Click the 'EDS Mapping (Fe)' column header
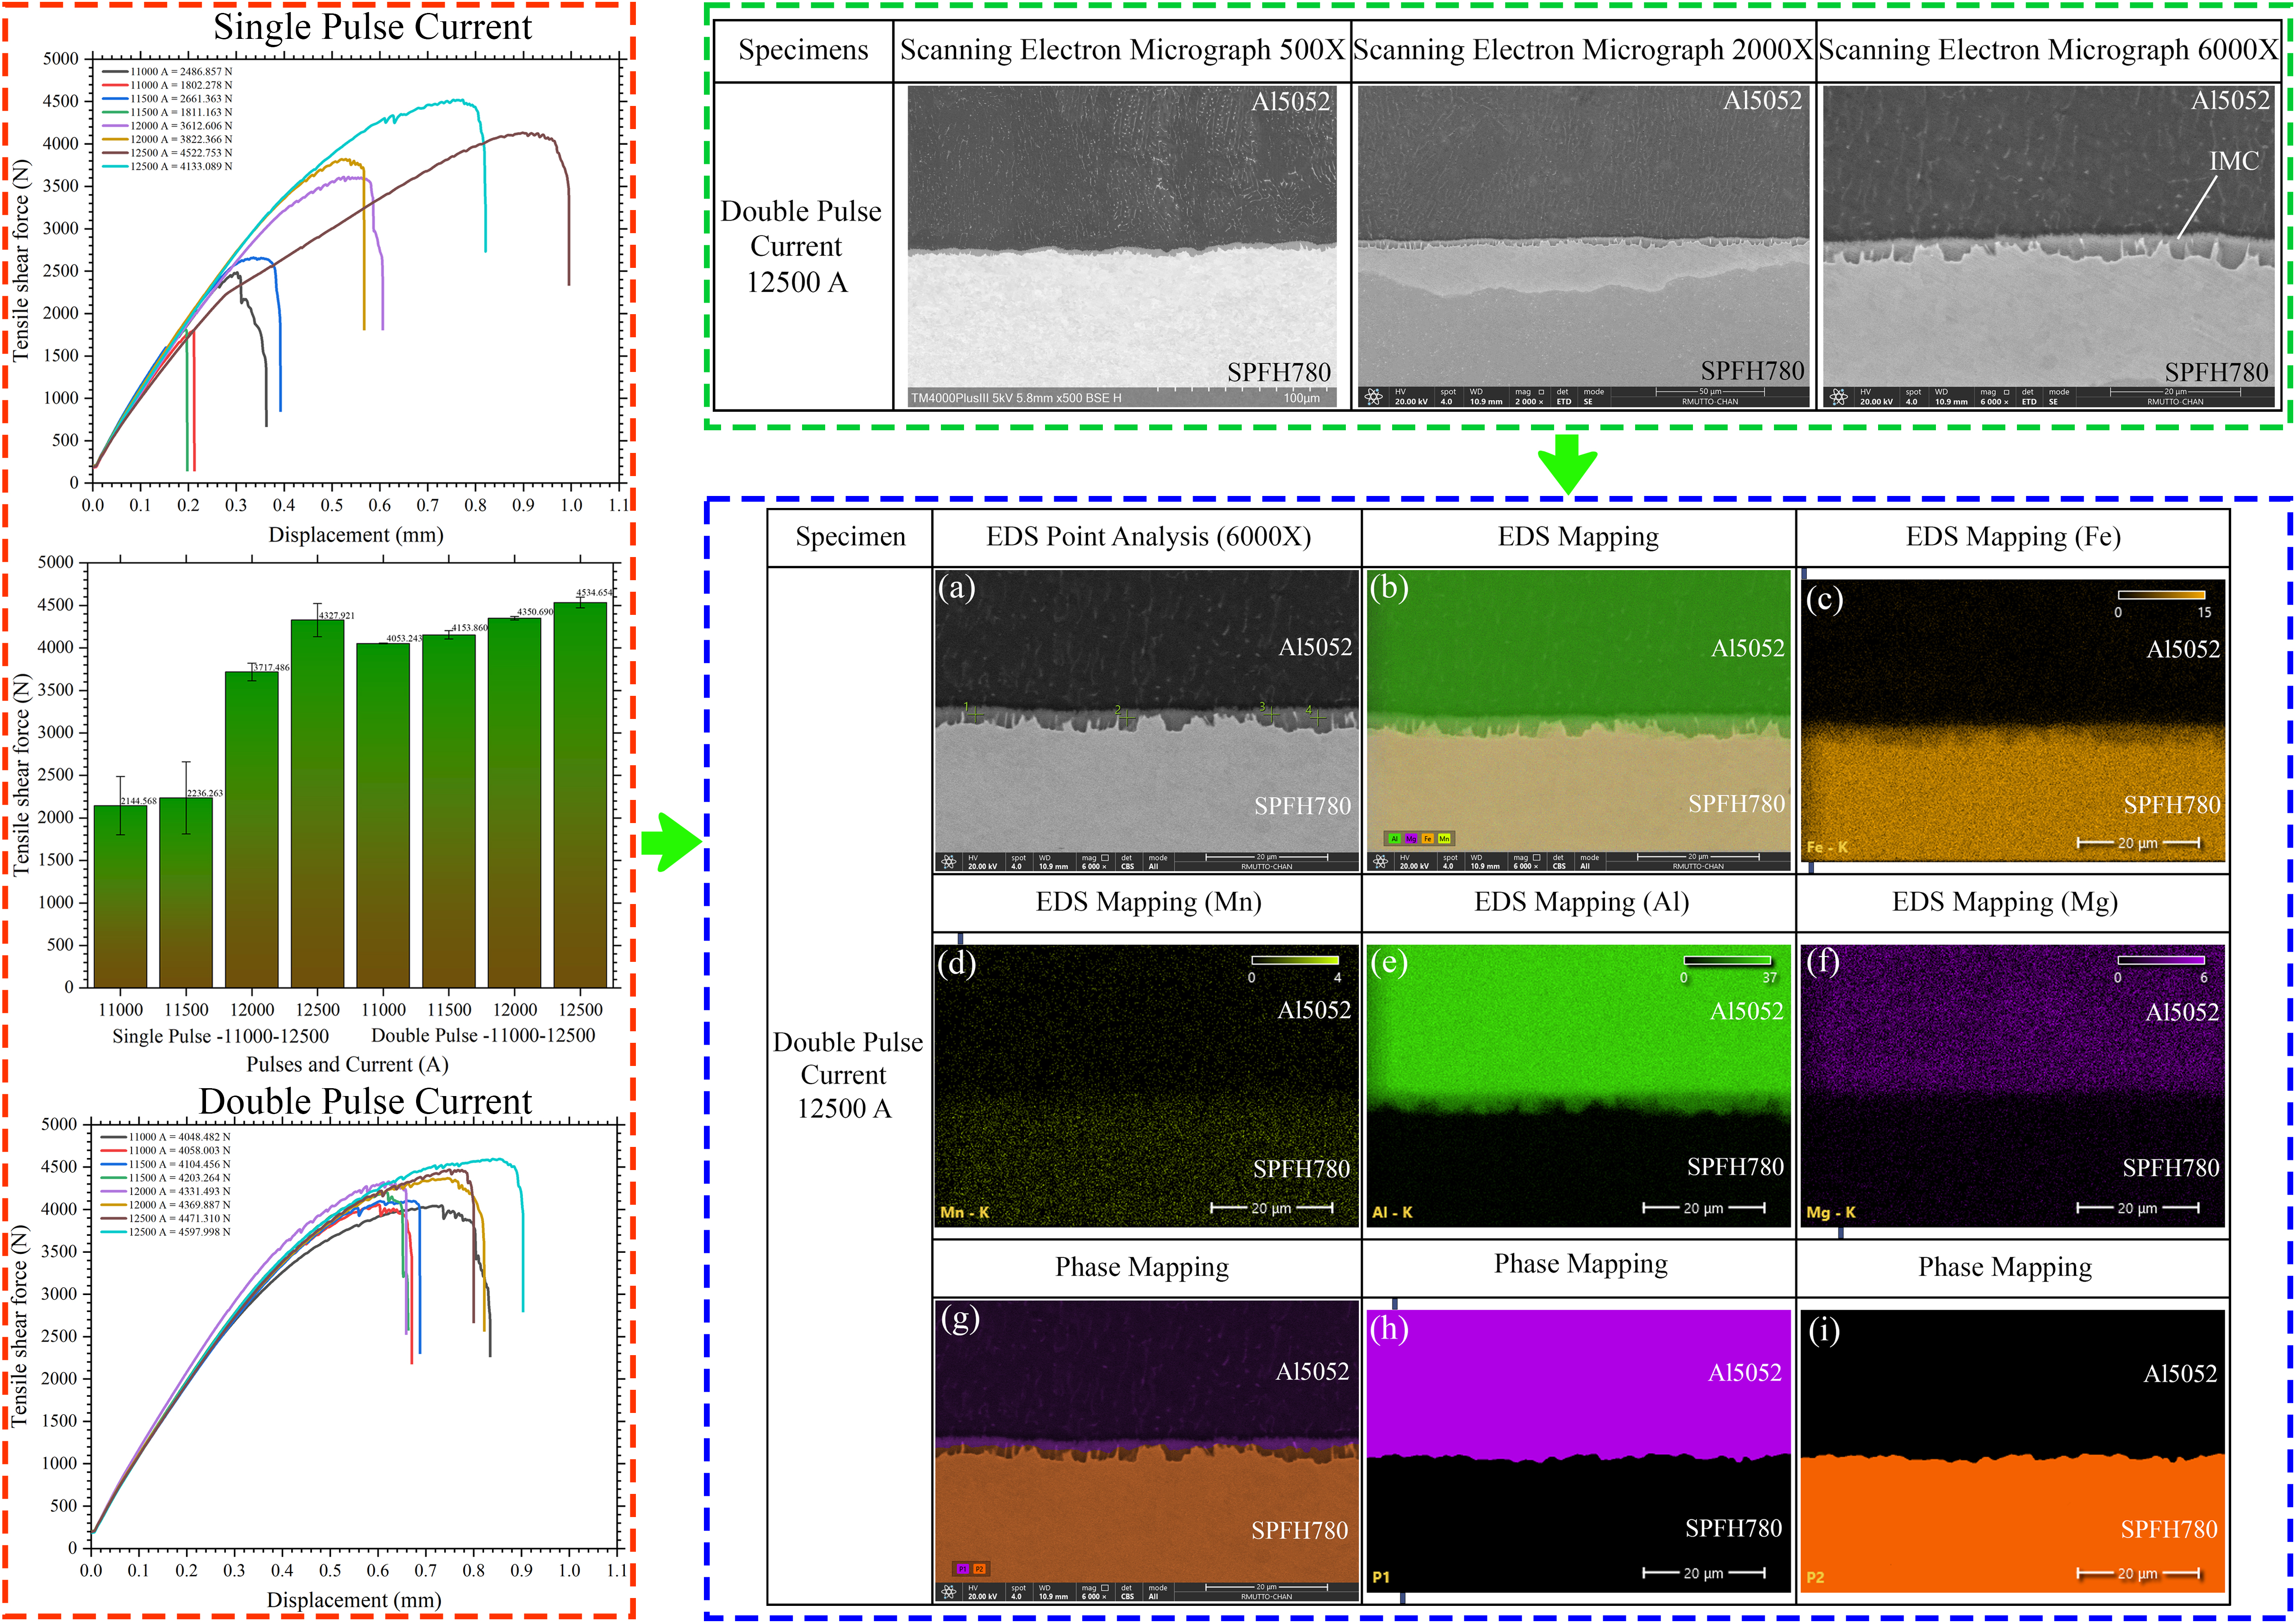Screen dimensions: 2296x1623 pos(2012,538)
